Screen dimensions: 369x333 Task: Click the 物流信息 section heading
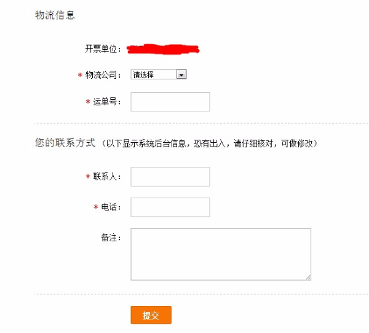click(55, 15)
